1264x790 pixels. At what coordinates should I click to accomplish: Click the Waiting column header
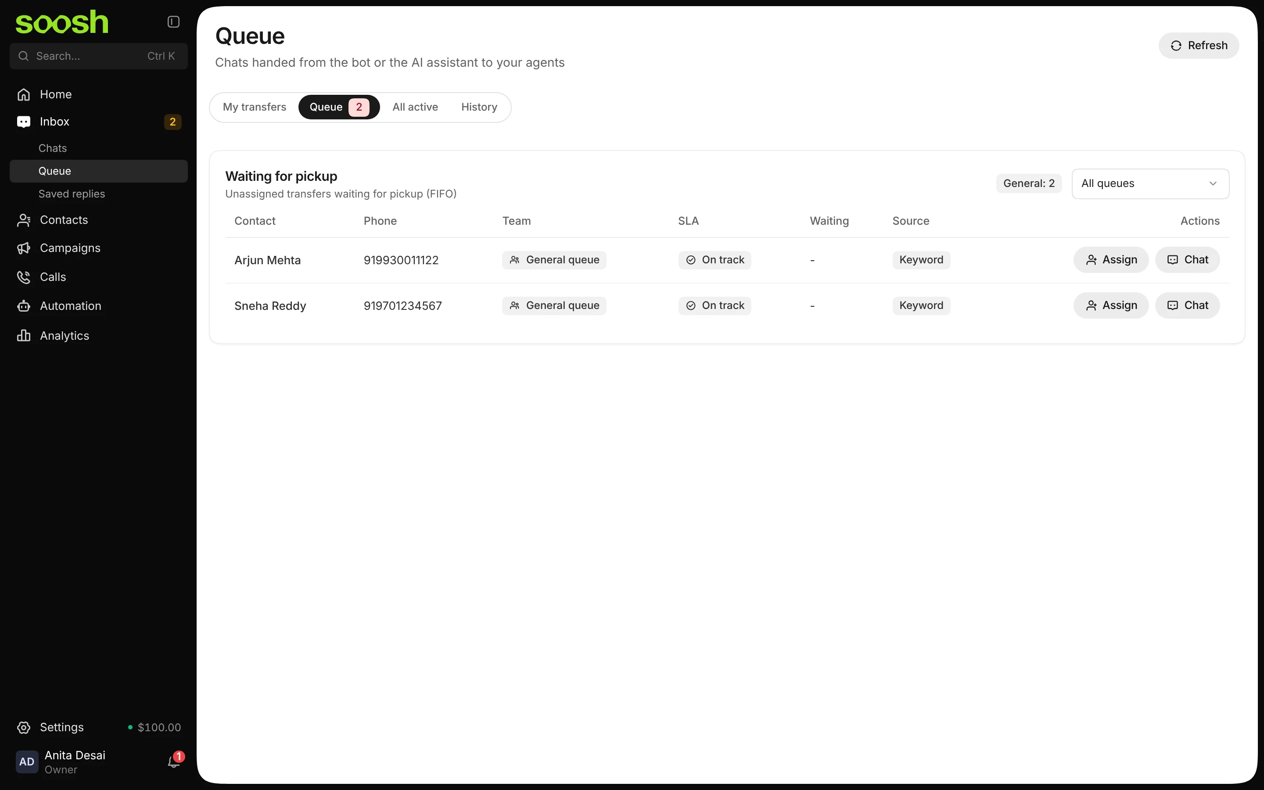coord(829,221)
